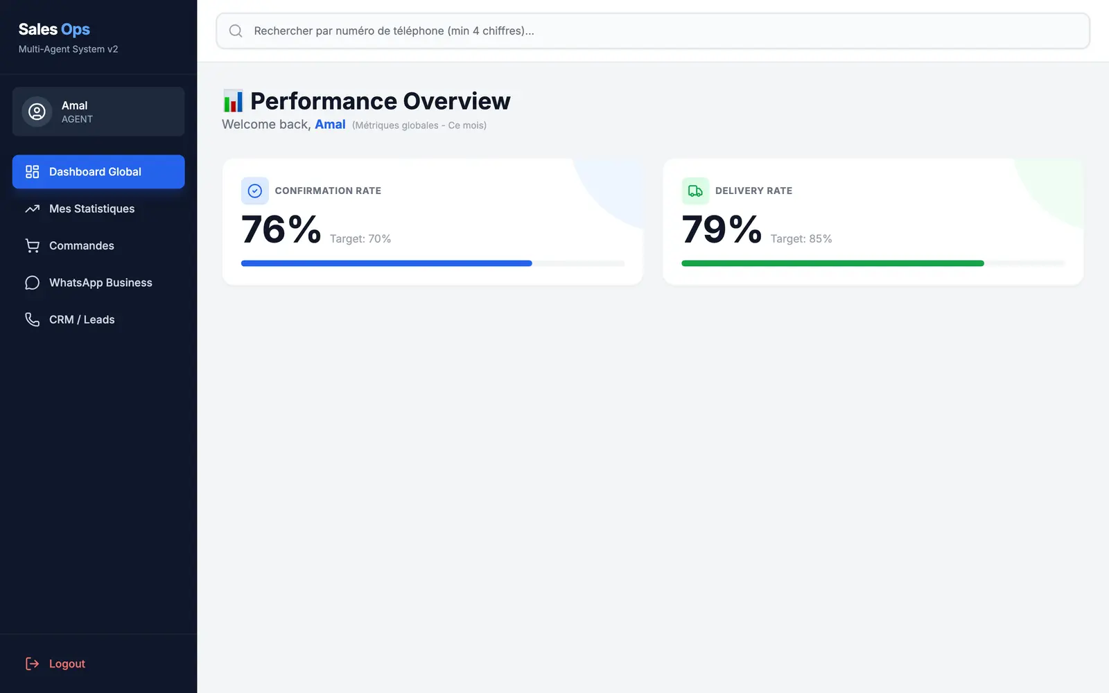Click the Commandes shopping cart icon
Viewport: 1109px width, 693px height.
[32, 245]
